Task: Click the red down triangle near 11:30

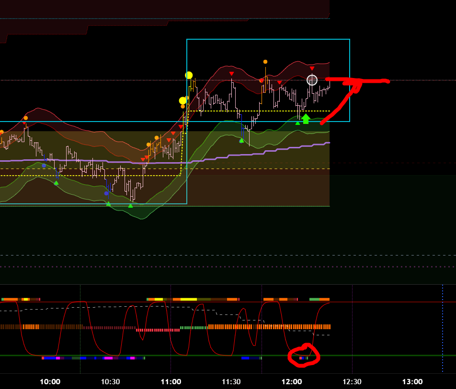Action: (x=231, y=74)
